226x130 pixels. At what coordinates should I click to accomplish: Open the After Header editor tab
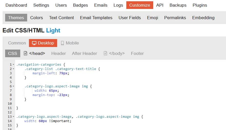click(84, 53)
